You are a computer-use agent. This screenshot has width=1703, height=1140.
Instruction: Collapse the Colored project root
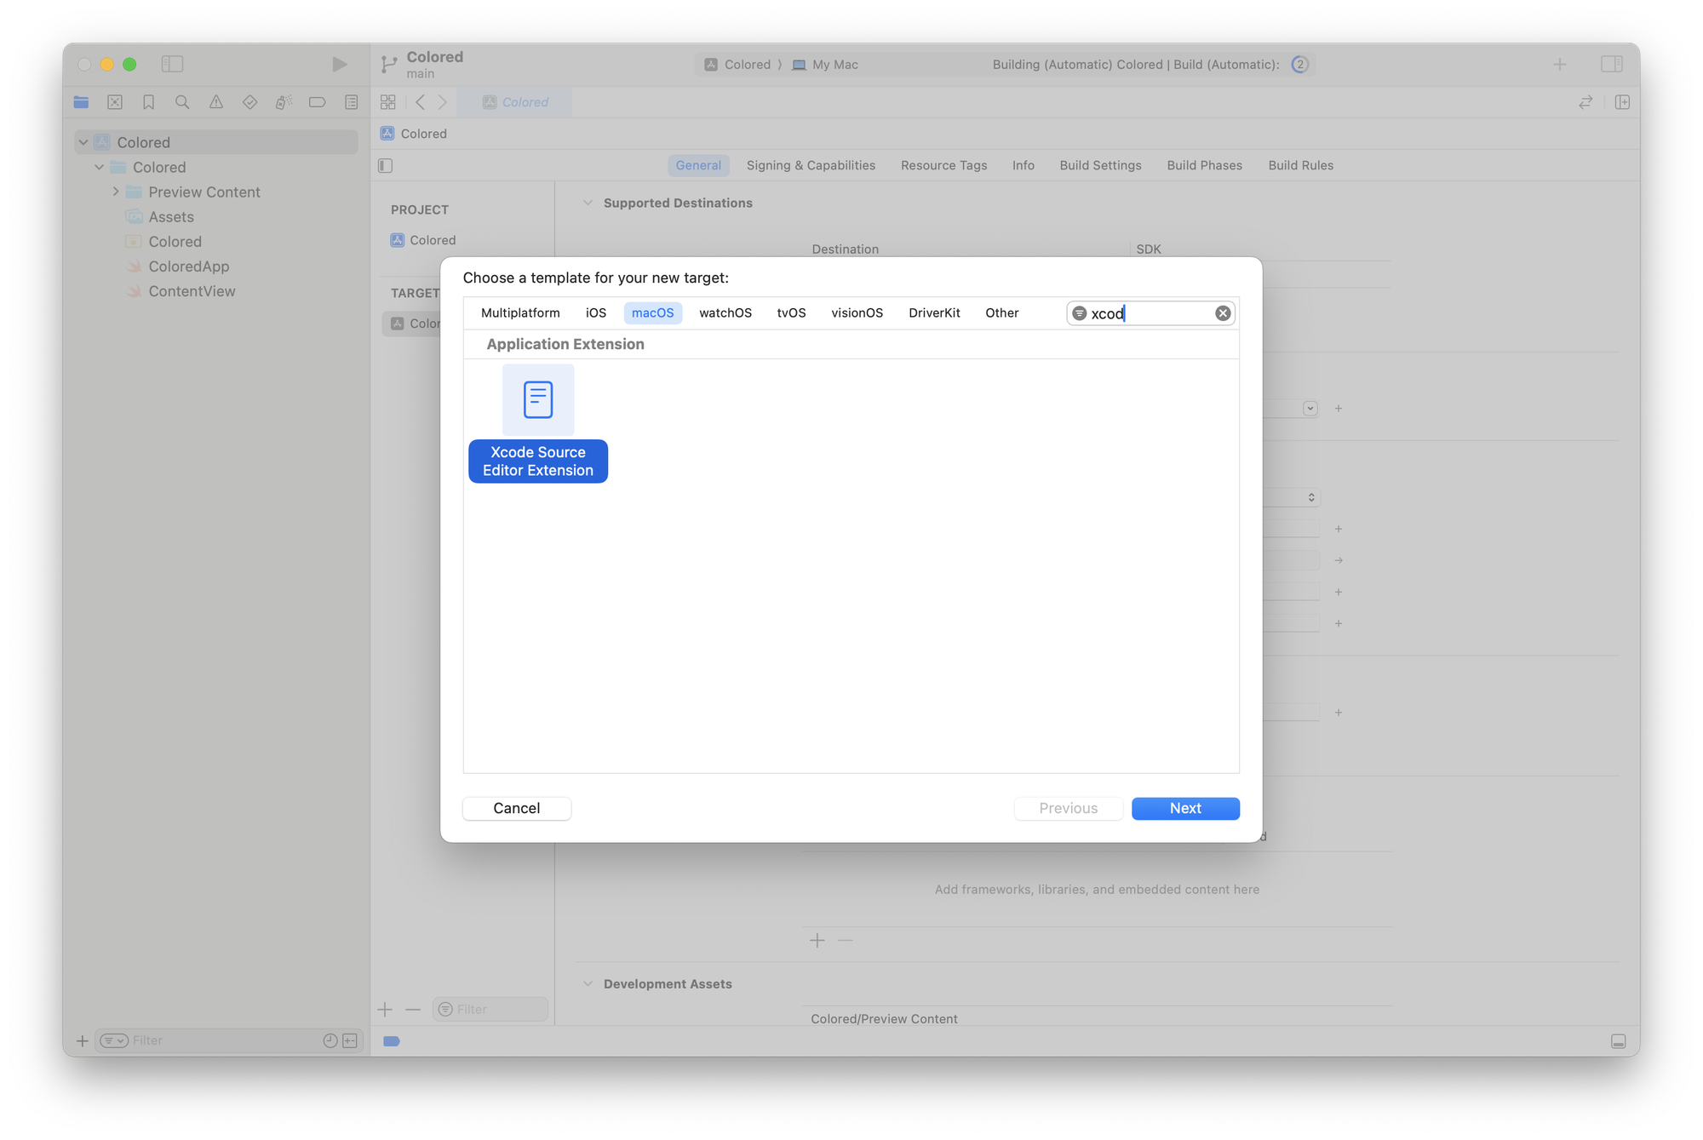point(83,142)
